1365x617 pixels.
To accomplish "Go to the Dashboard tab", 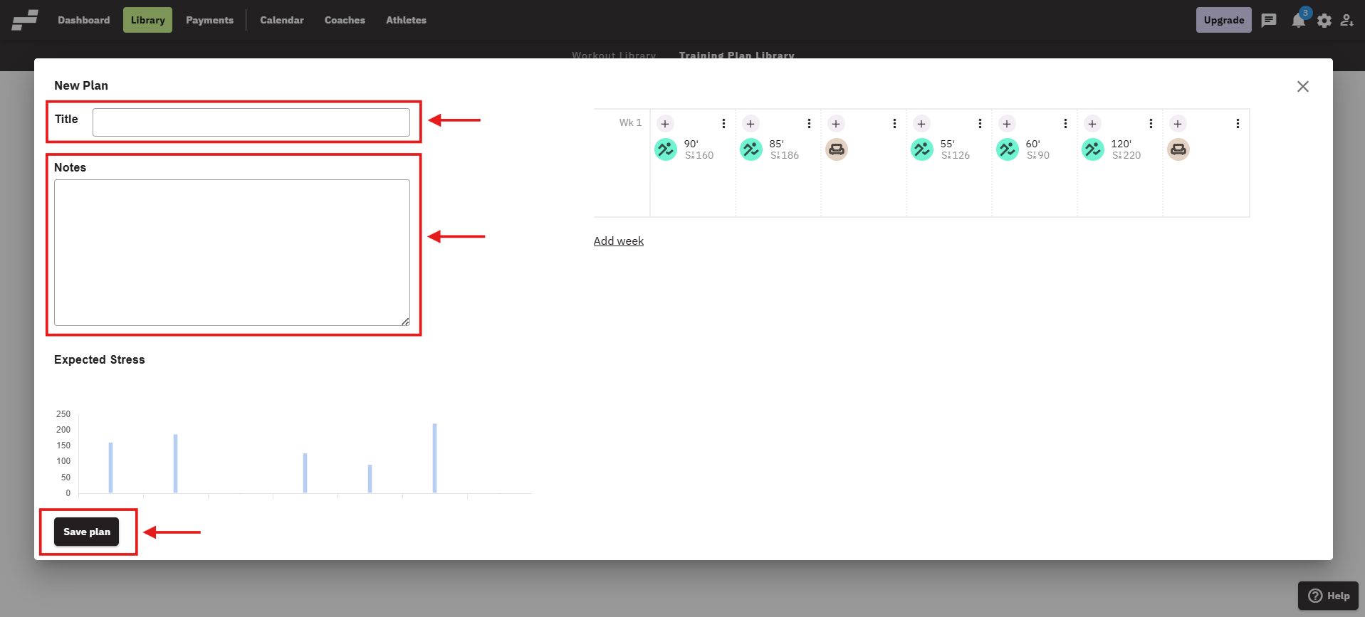I will point(84,20).
